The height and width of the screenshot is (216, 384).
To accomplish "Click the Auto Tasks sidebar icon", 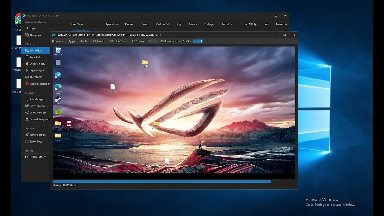I will pyautogui.click(x=27, y=57).
